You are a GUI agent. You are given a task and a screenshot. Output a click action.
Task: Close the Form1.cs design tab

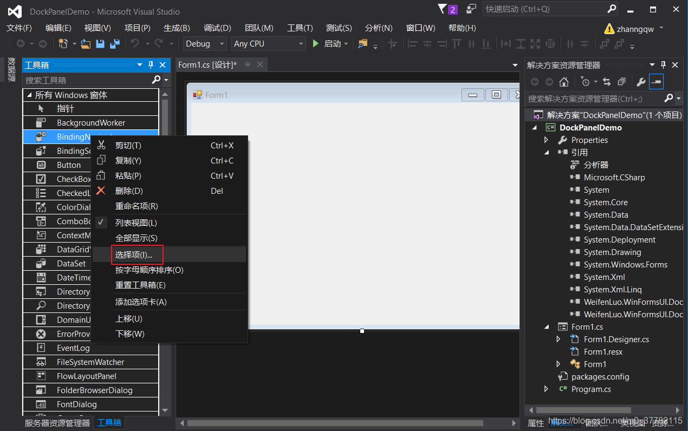point(260,65)
